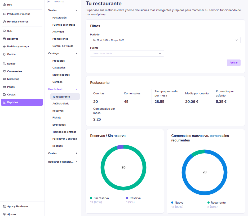Image resolution: width=248 pixels, height=216 pixels.
Task: Open the Análisis diario report
Action: (x=61, y=104)
